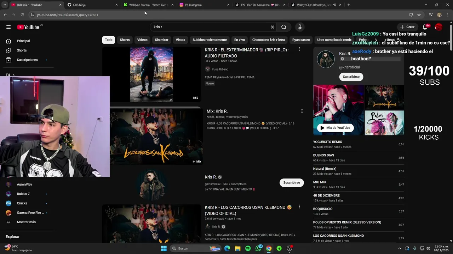Mute the WaldynClips tab audio icon

tap(334, 5)
